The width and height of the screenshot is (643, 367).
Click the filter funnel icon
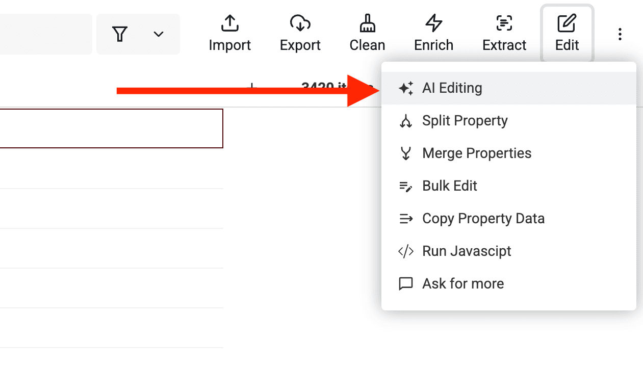click(120, 34)
